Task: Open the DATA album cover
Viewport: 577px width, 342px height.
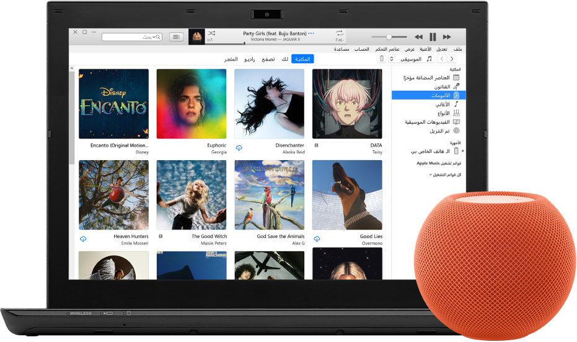Action: click(x=347, y=104)
